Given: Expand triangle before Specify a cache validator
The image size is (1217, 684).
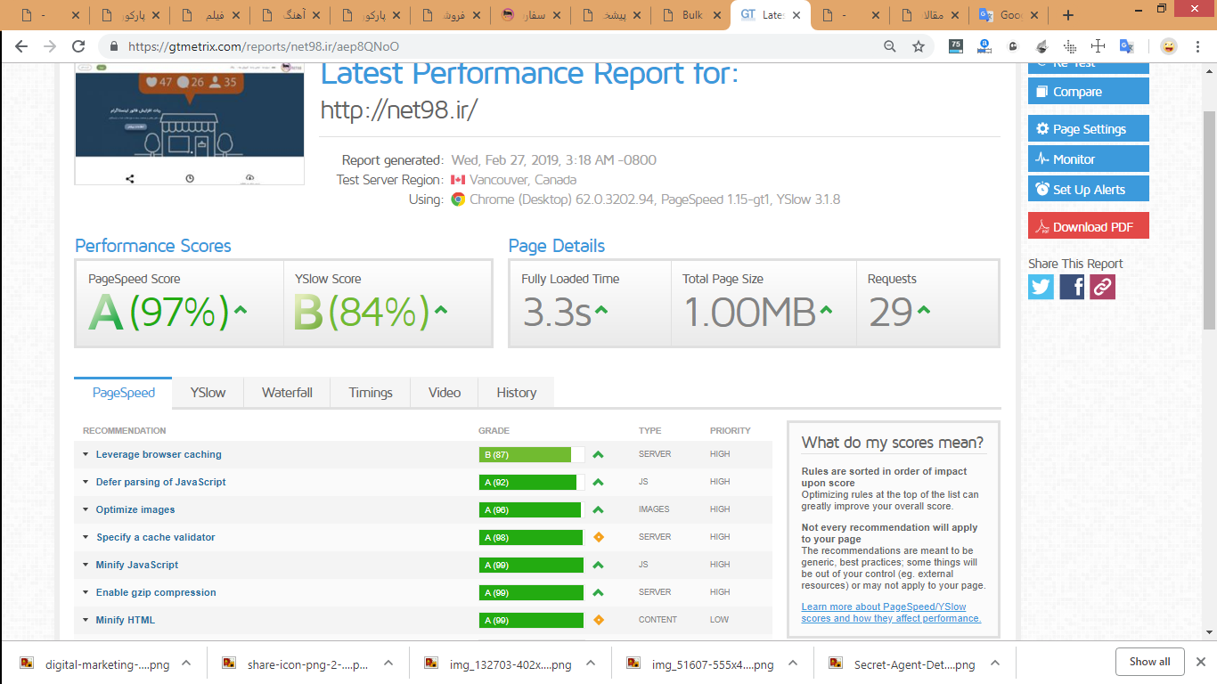Looking at the screenshot, I should pos(86,537).
